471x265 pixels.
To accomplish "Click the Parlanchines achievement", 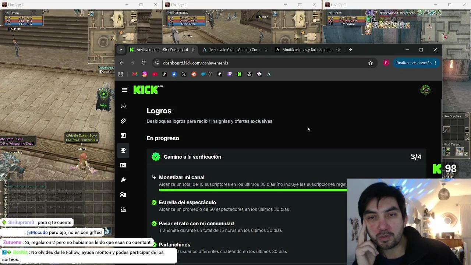I will (174, 245).
